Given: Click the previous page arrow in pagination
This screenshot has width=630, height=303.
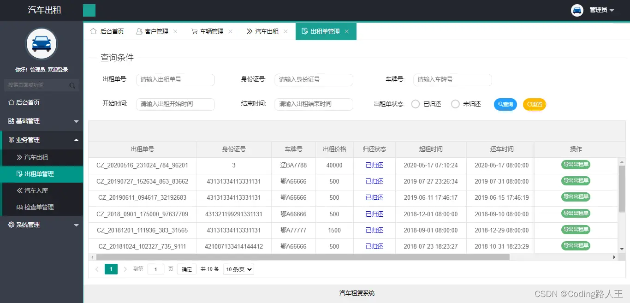Looking at the screenshot, I should tap(97, 269).
